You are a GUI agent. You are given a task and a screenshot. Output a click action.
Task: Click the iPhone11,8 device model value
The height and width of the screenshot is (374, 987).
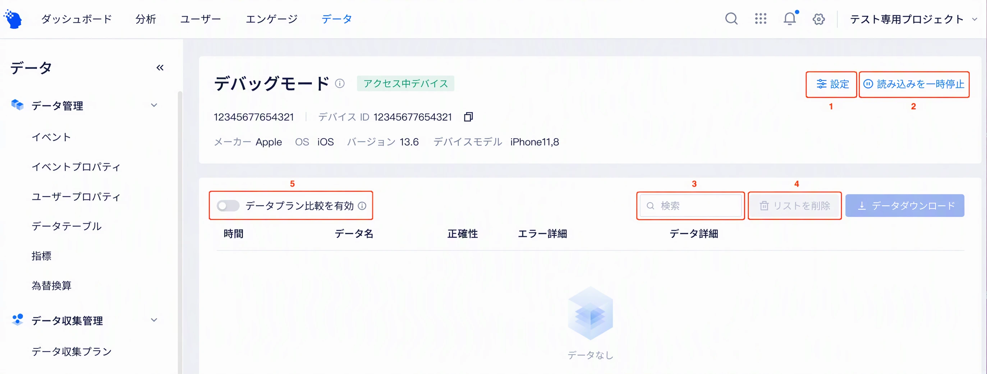pos(534,142)
